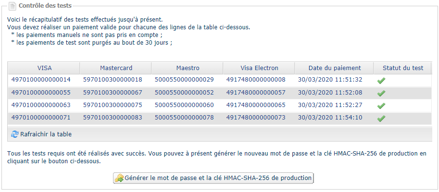Click green checkmark for 11:52:27 payment
439x192 pixels.
tap(381, 106)
